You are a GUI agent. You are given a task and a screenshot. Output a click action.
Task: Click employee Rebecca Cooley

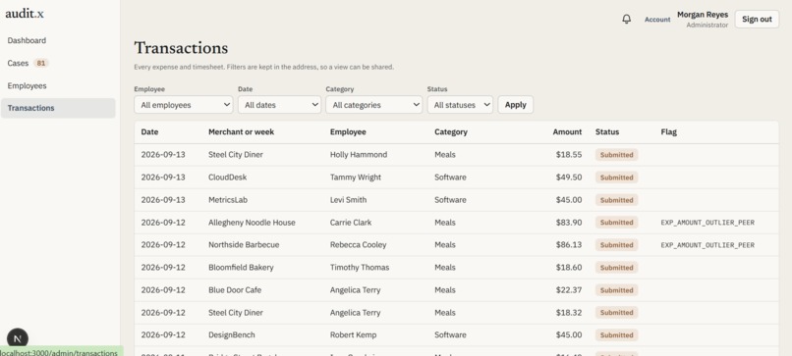point(358,244)
